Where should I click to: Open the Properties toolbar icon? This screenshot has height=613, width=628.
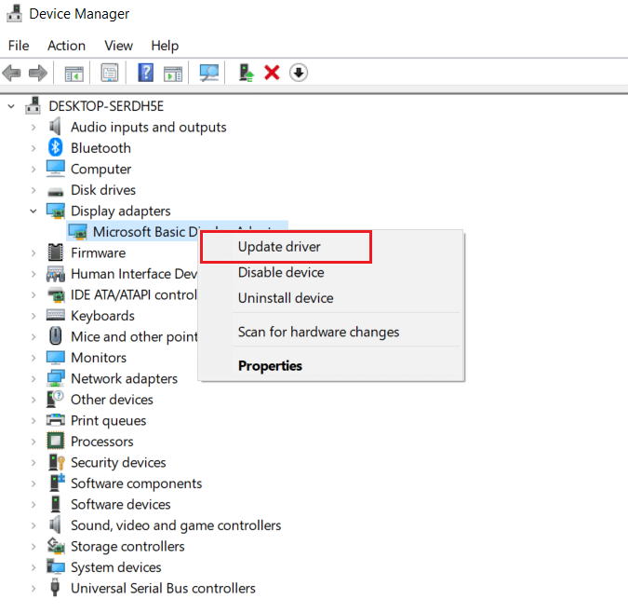[x=110, y=73]
